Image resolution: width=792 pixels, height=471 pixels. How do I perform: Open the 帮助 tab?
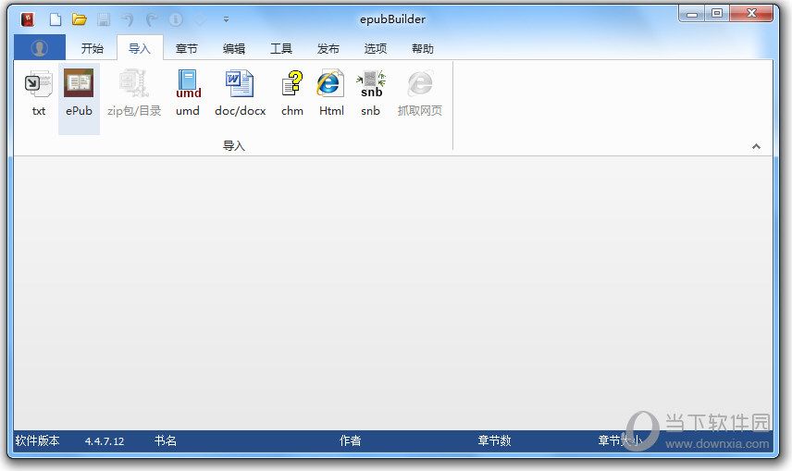tap(423, 48)
